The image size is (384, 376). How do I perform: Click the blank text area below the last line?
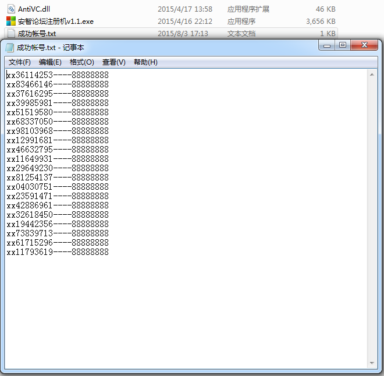pyautogui.click(x=186, y=311)
